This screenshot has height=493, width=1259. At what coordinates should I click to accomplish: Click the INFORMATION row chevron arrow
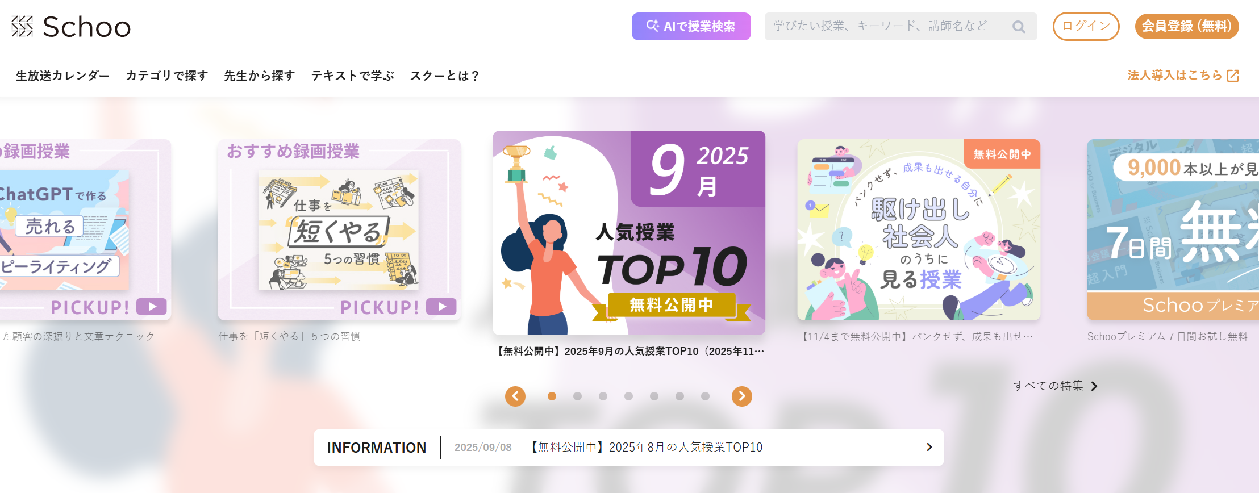pos(929,447)
